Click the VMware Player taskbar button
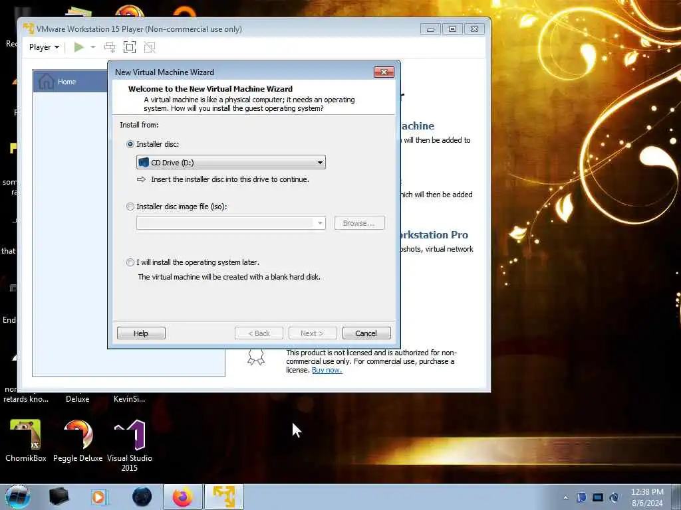 224,497
